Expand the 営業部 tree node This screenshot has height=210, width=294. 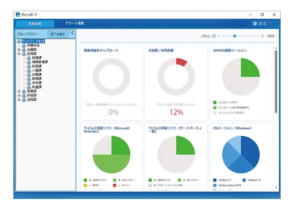point(19,91)
